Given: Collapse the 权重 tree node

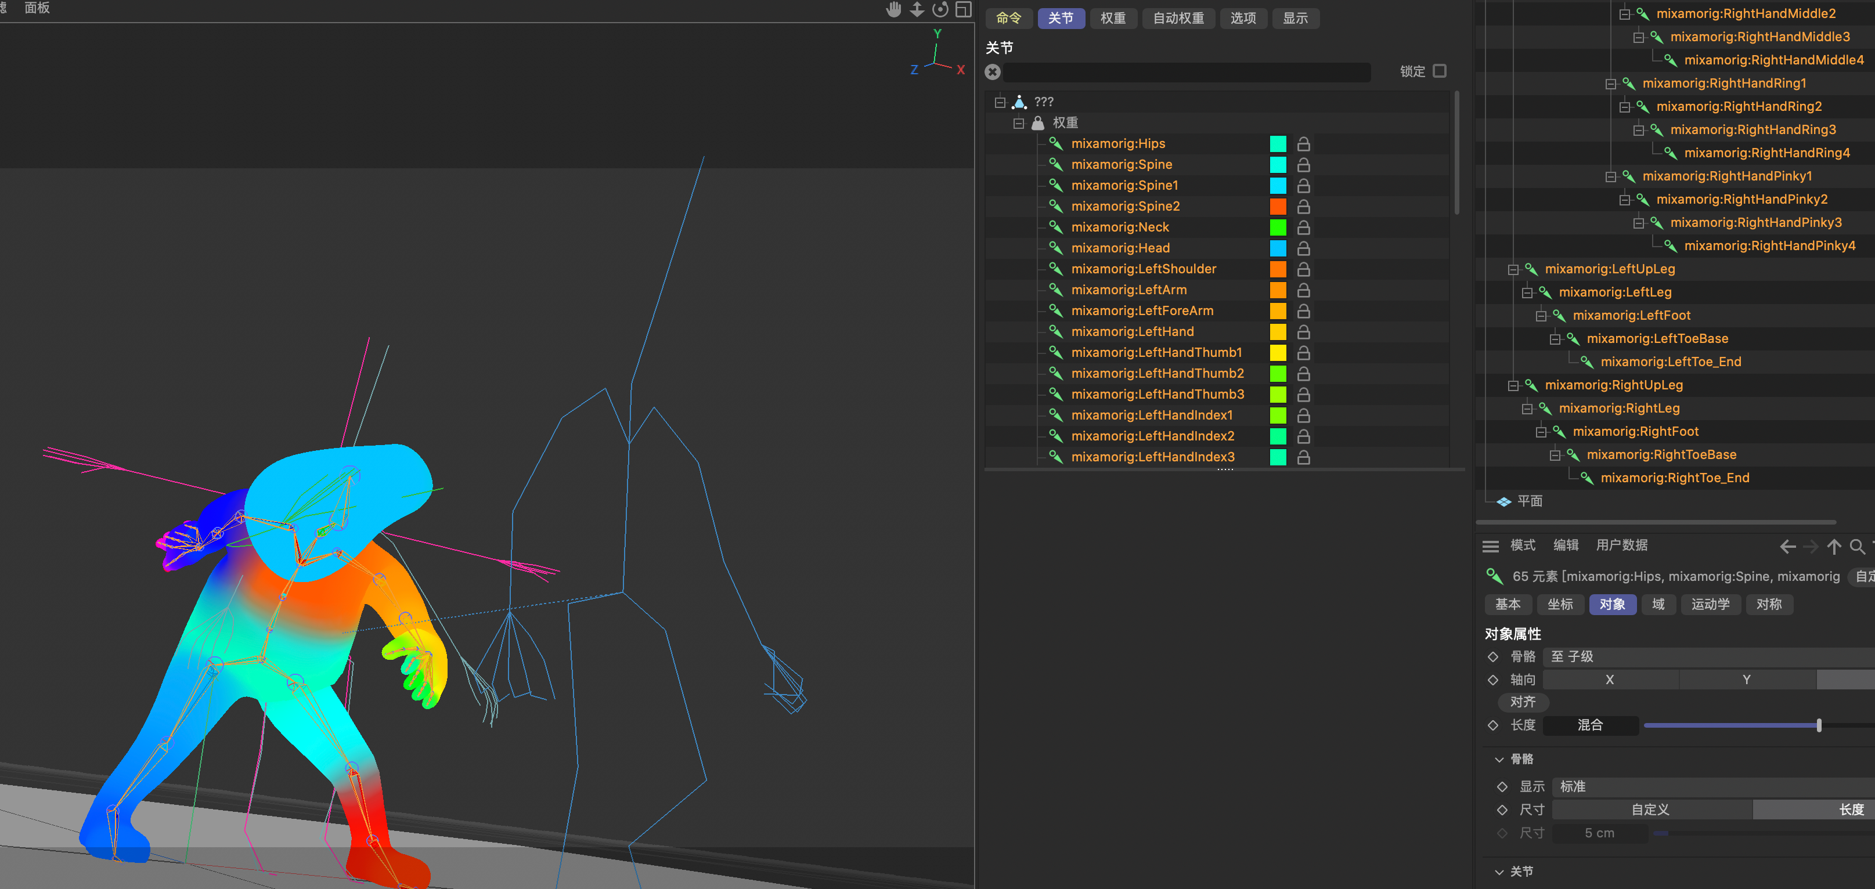Looking at the screenshot, I should tap(1018, 123).
